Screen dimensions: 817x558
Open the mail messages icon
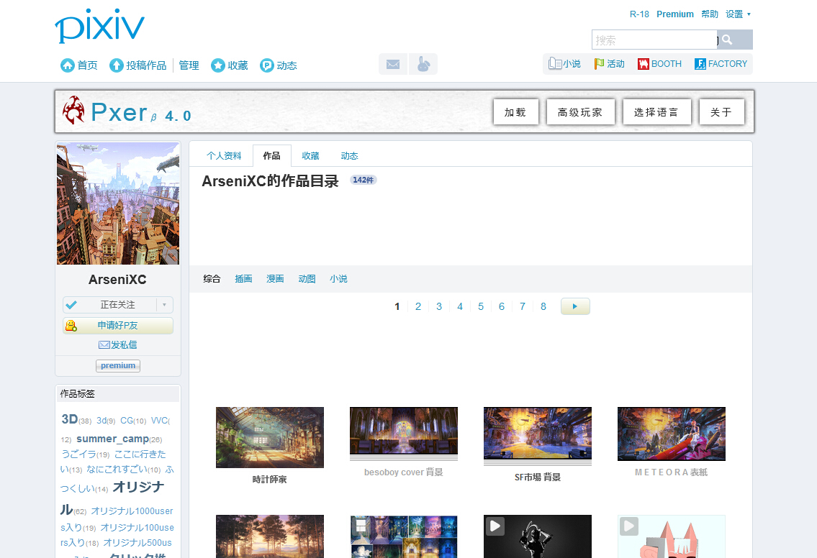[x=393, y=64]
